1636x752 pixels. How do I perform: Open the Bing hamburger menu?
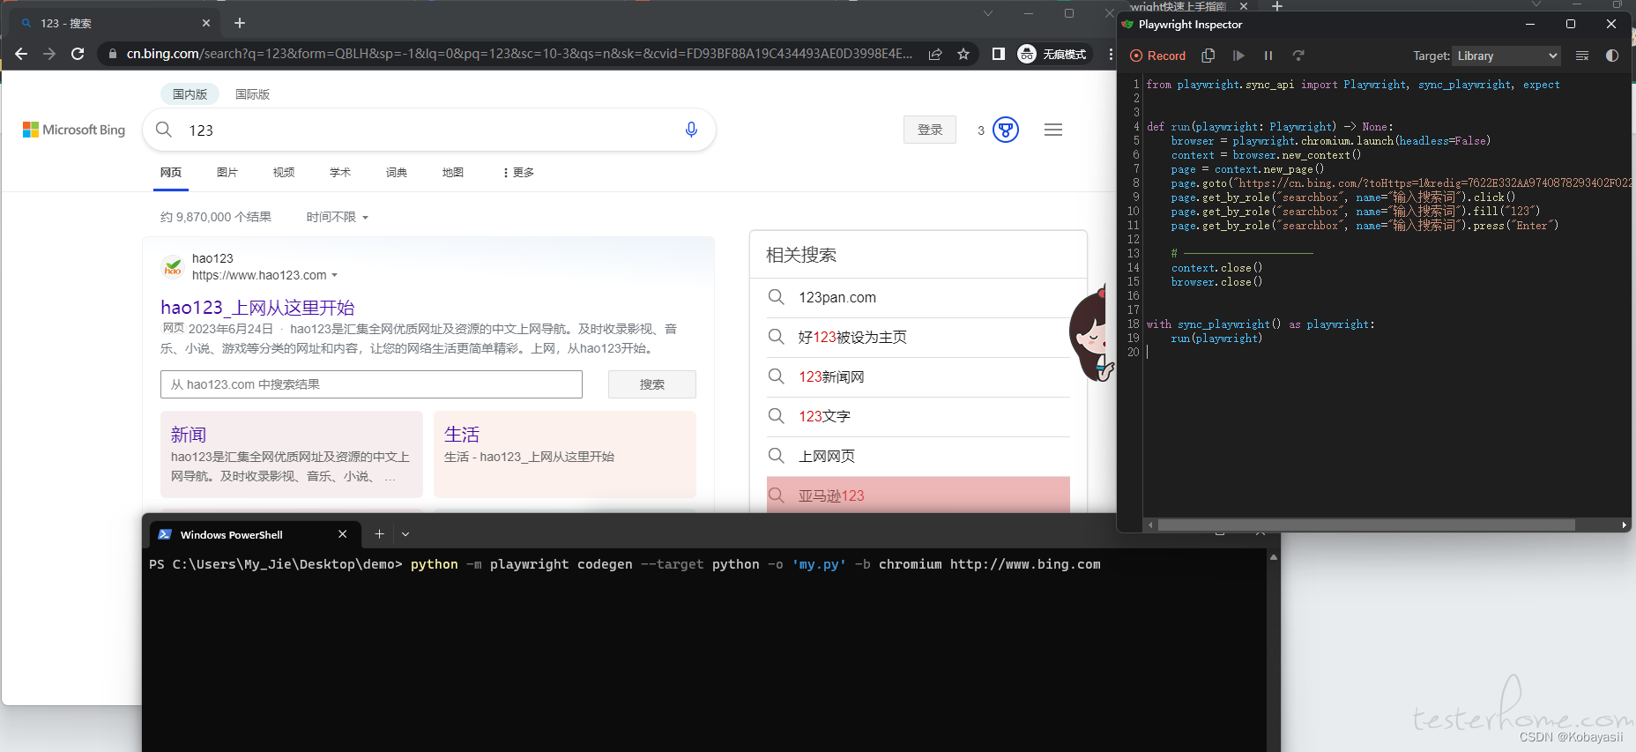[1053, 130]
